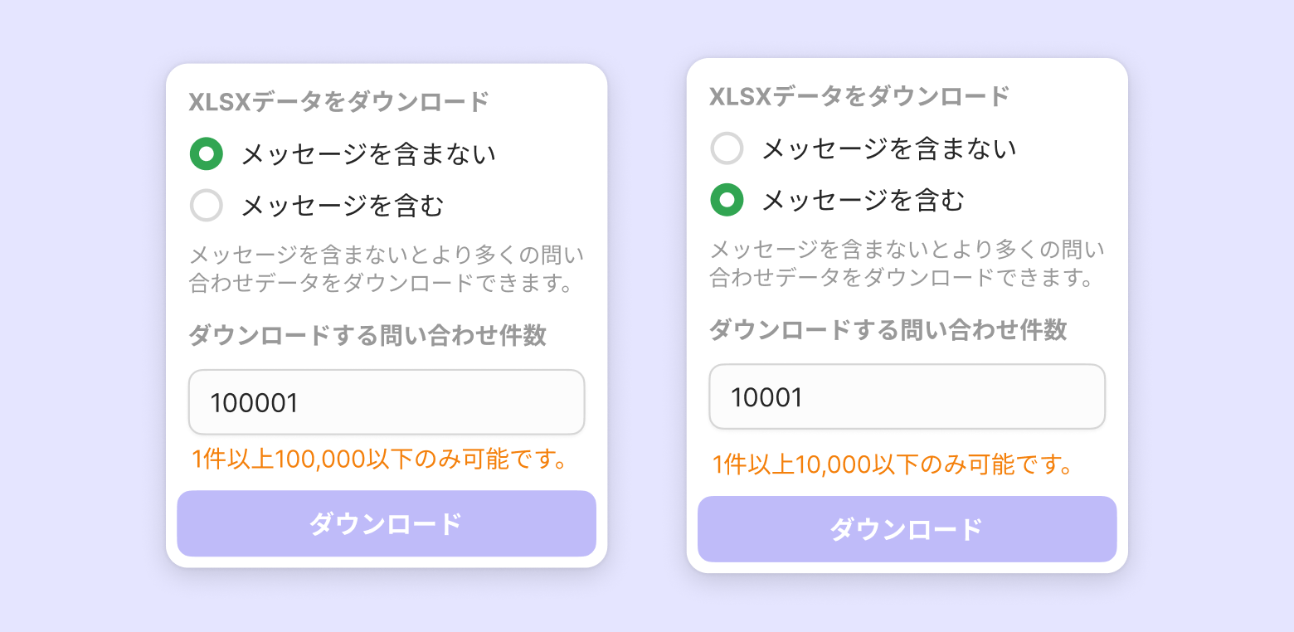Click the gray helper description in the 10001 card
This screenshot has width=1294, height=632.
(x=907, y=263)
